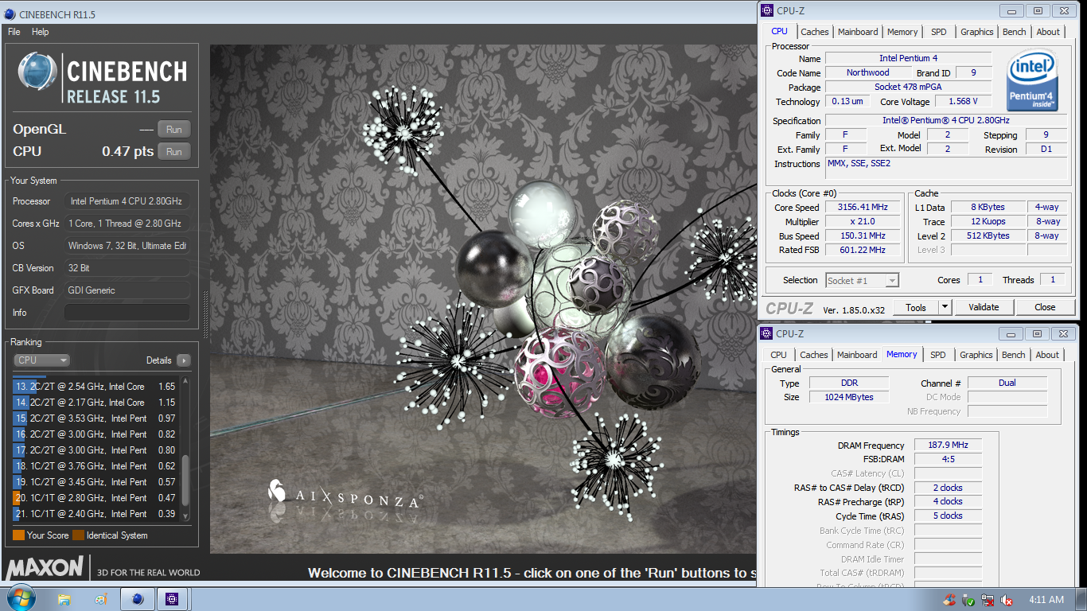Switch to Cinebench taskbar button

coord(138,599)
